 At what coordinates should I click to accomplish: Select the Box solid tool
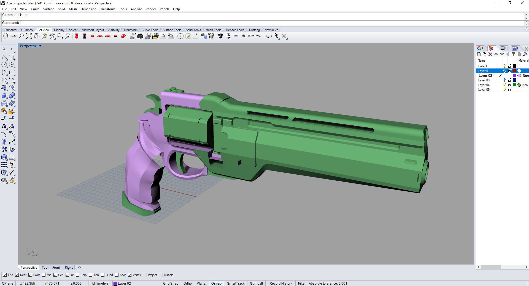point(4,96)
